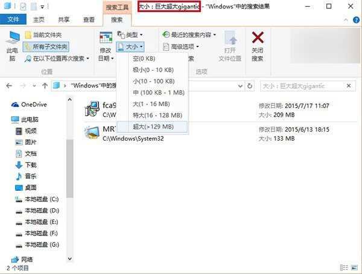
Task: Select Local Disk (G:) in sidebar
Action: tap(37, 244)
